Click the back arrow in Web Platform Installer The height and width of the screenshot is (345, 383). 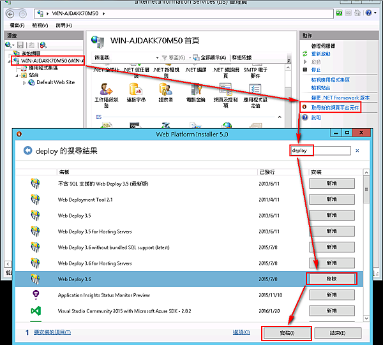pyautogui.click(x=27, y=150)
